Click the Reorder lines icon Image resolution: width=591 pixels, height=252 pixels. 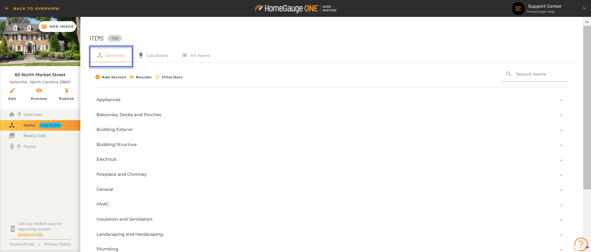point(132,77)
